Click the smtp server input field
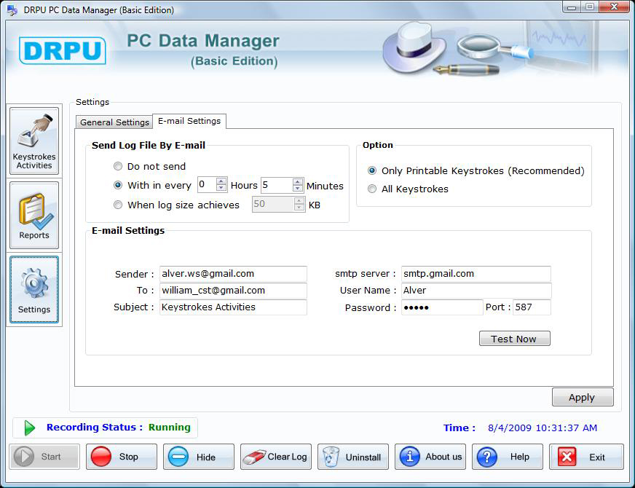635x488 pixels. [x=476, y=274]
